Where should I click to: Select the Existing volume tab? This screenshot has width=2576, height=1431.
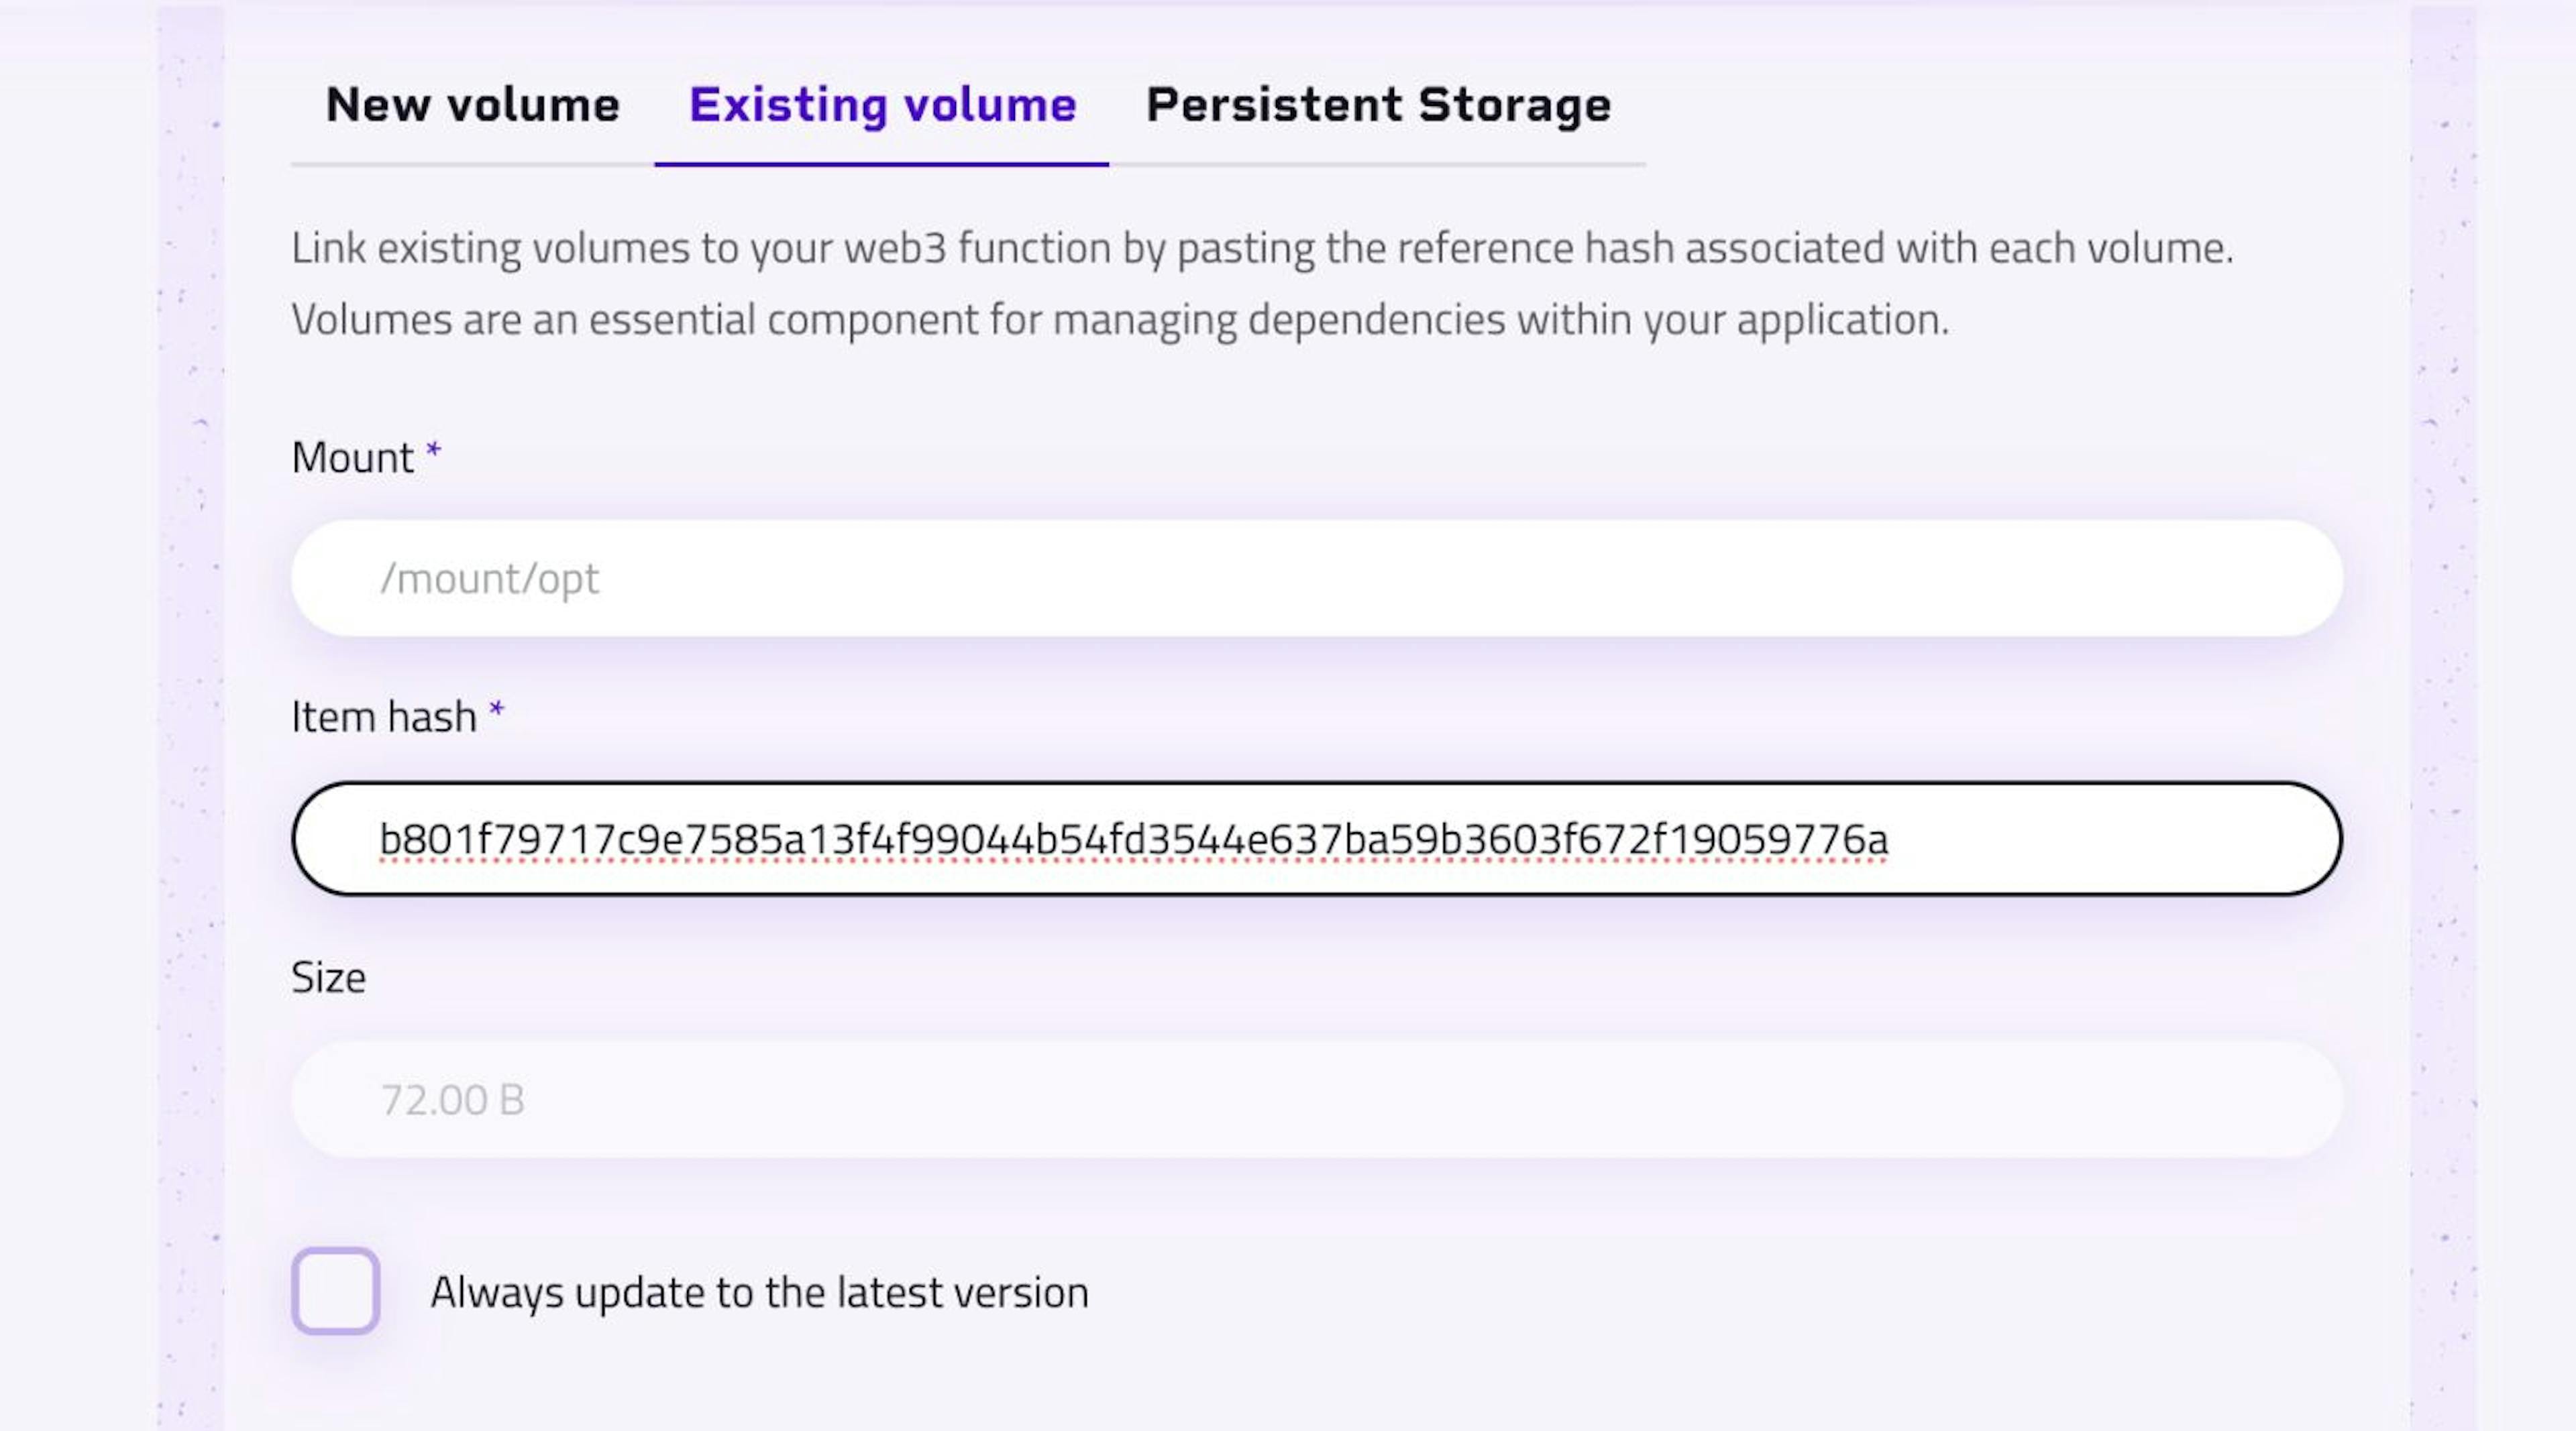[882, 105]
